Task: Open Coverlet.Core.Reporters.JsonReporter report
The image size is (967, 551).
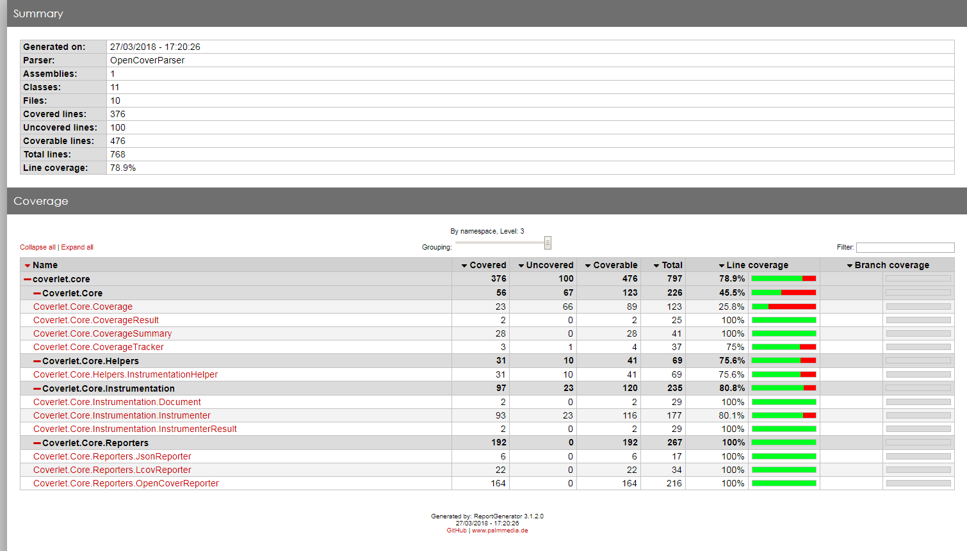Action: 112,456
